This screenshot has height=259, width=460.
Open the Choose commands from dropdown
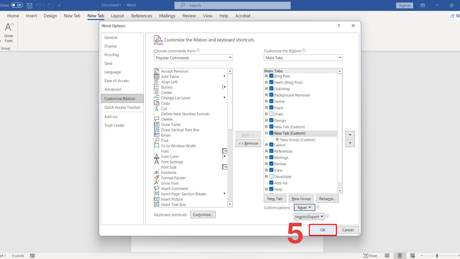pyautogui.click(x=193, y=58)
